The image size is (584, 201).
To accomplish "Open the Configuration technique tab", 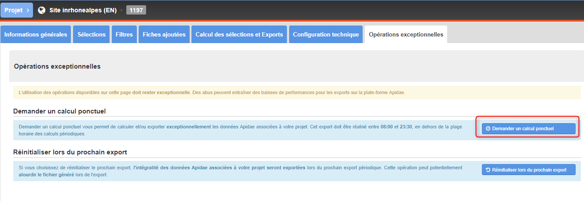I will click(326, 34).
